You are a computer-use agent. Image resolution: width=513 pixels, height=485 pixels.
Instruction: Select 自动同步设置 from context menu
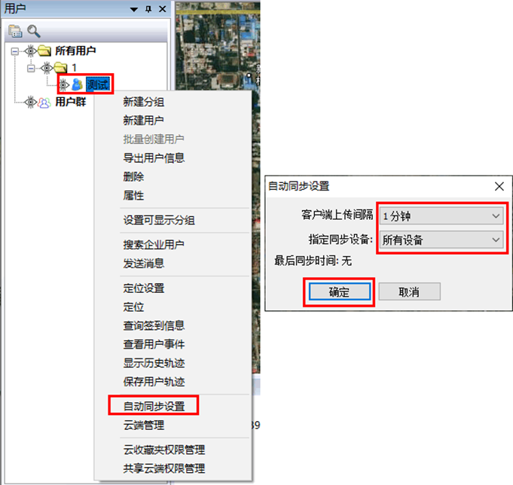pyautogui.click(x=154, y=406)
